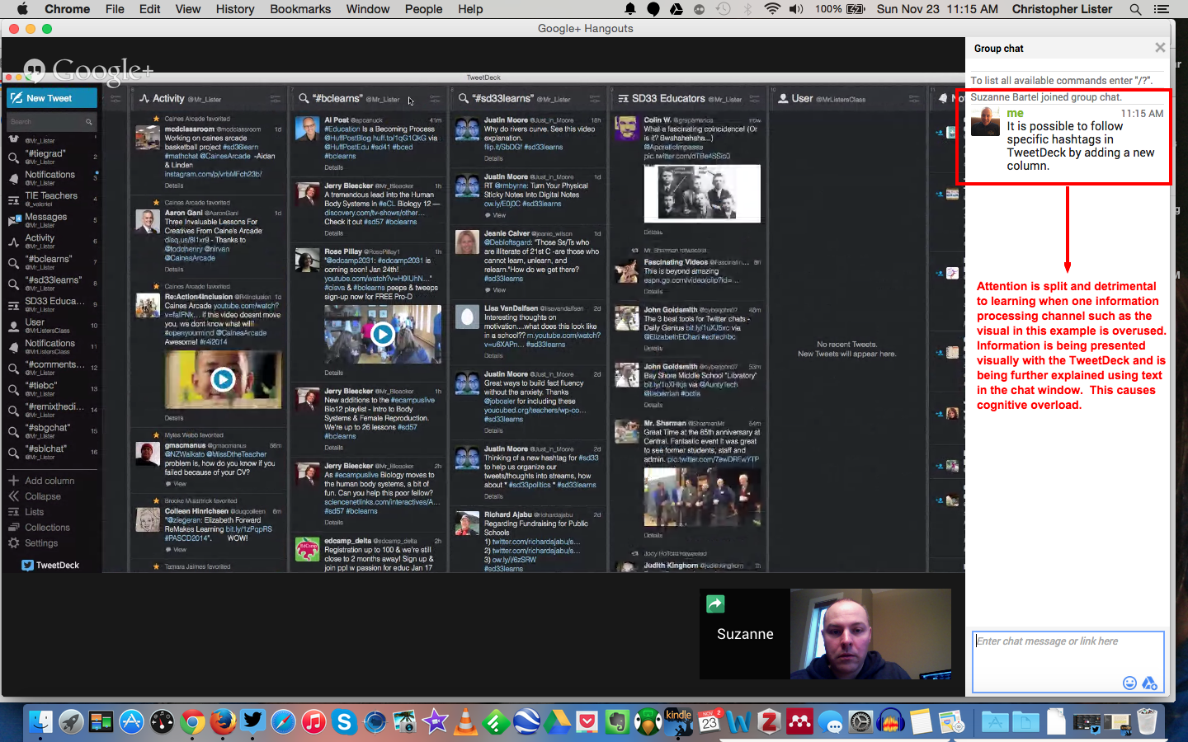The height and width of the screenshot is (742, 1188).
Task: Click the New Tweet button in TweetDeck
Action: [x=52, y=98]
